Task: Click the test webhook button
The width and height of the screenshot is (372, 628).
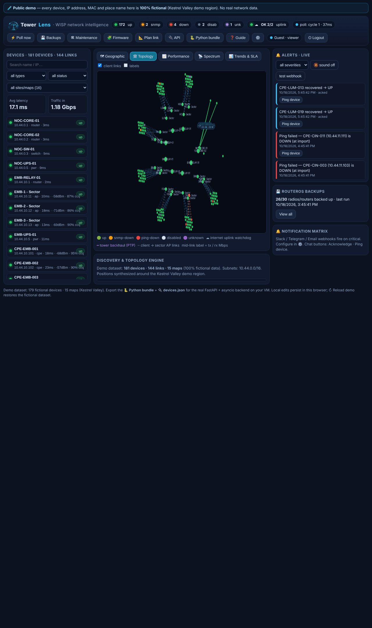Action: [x=290, y=76]
